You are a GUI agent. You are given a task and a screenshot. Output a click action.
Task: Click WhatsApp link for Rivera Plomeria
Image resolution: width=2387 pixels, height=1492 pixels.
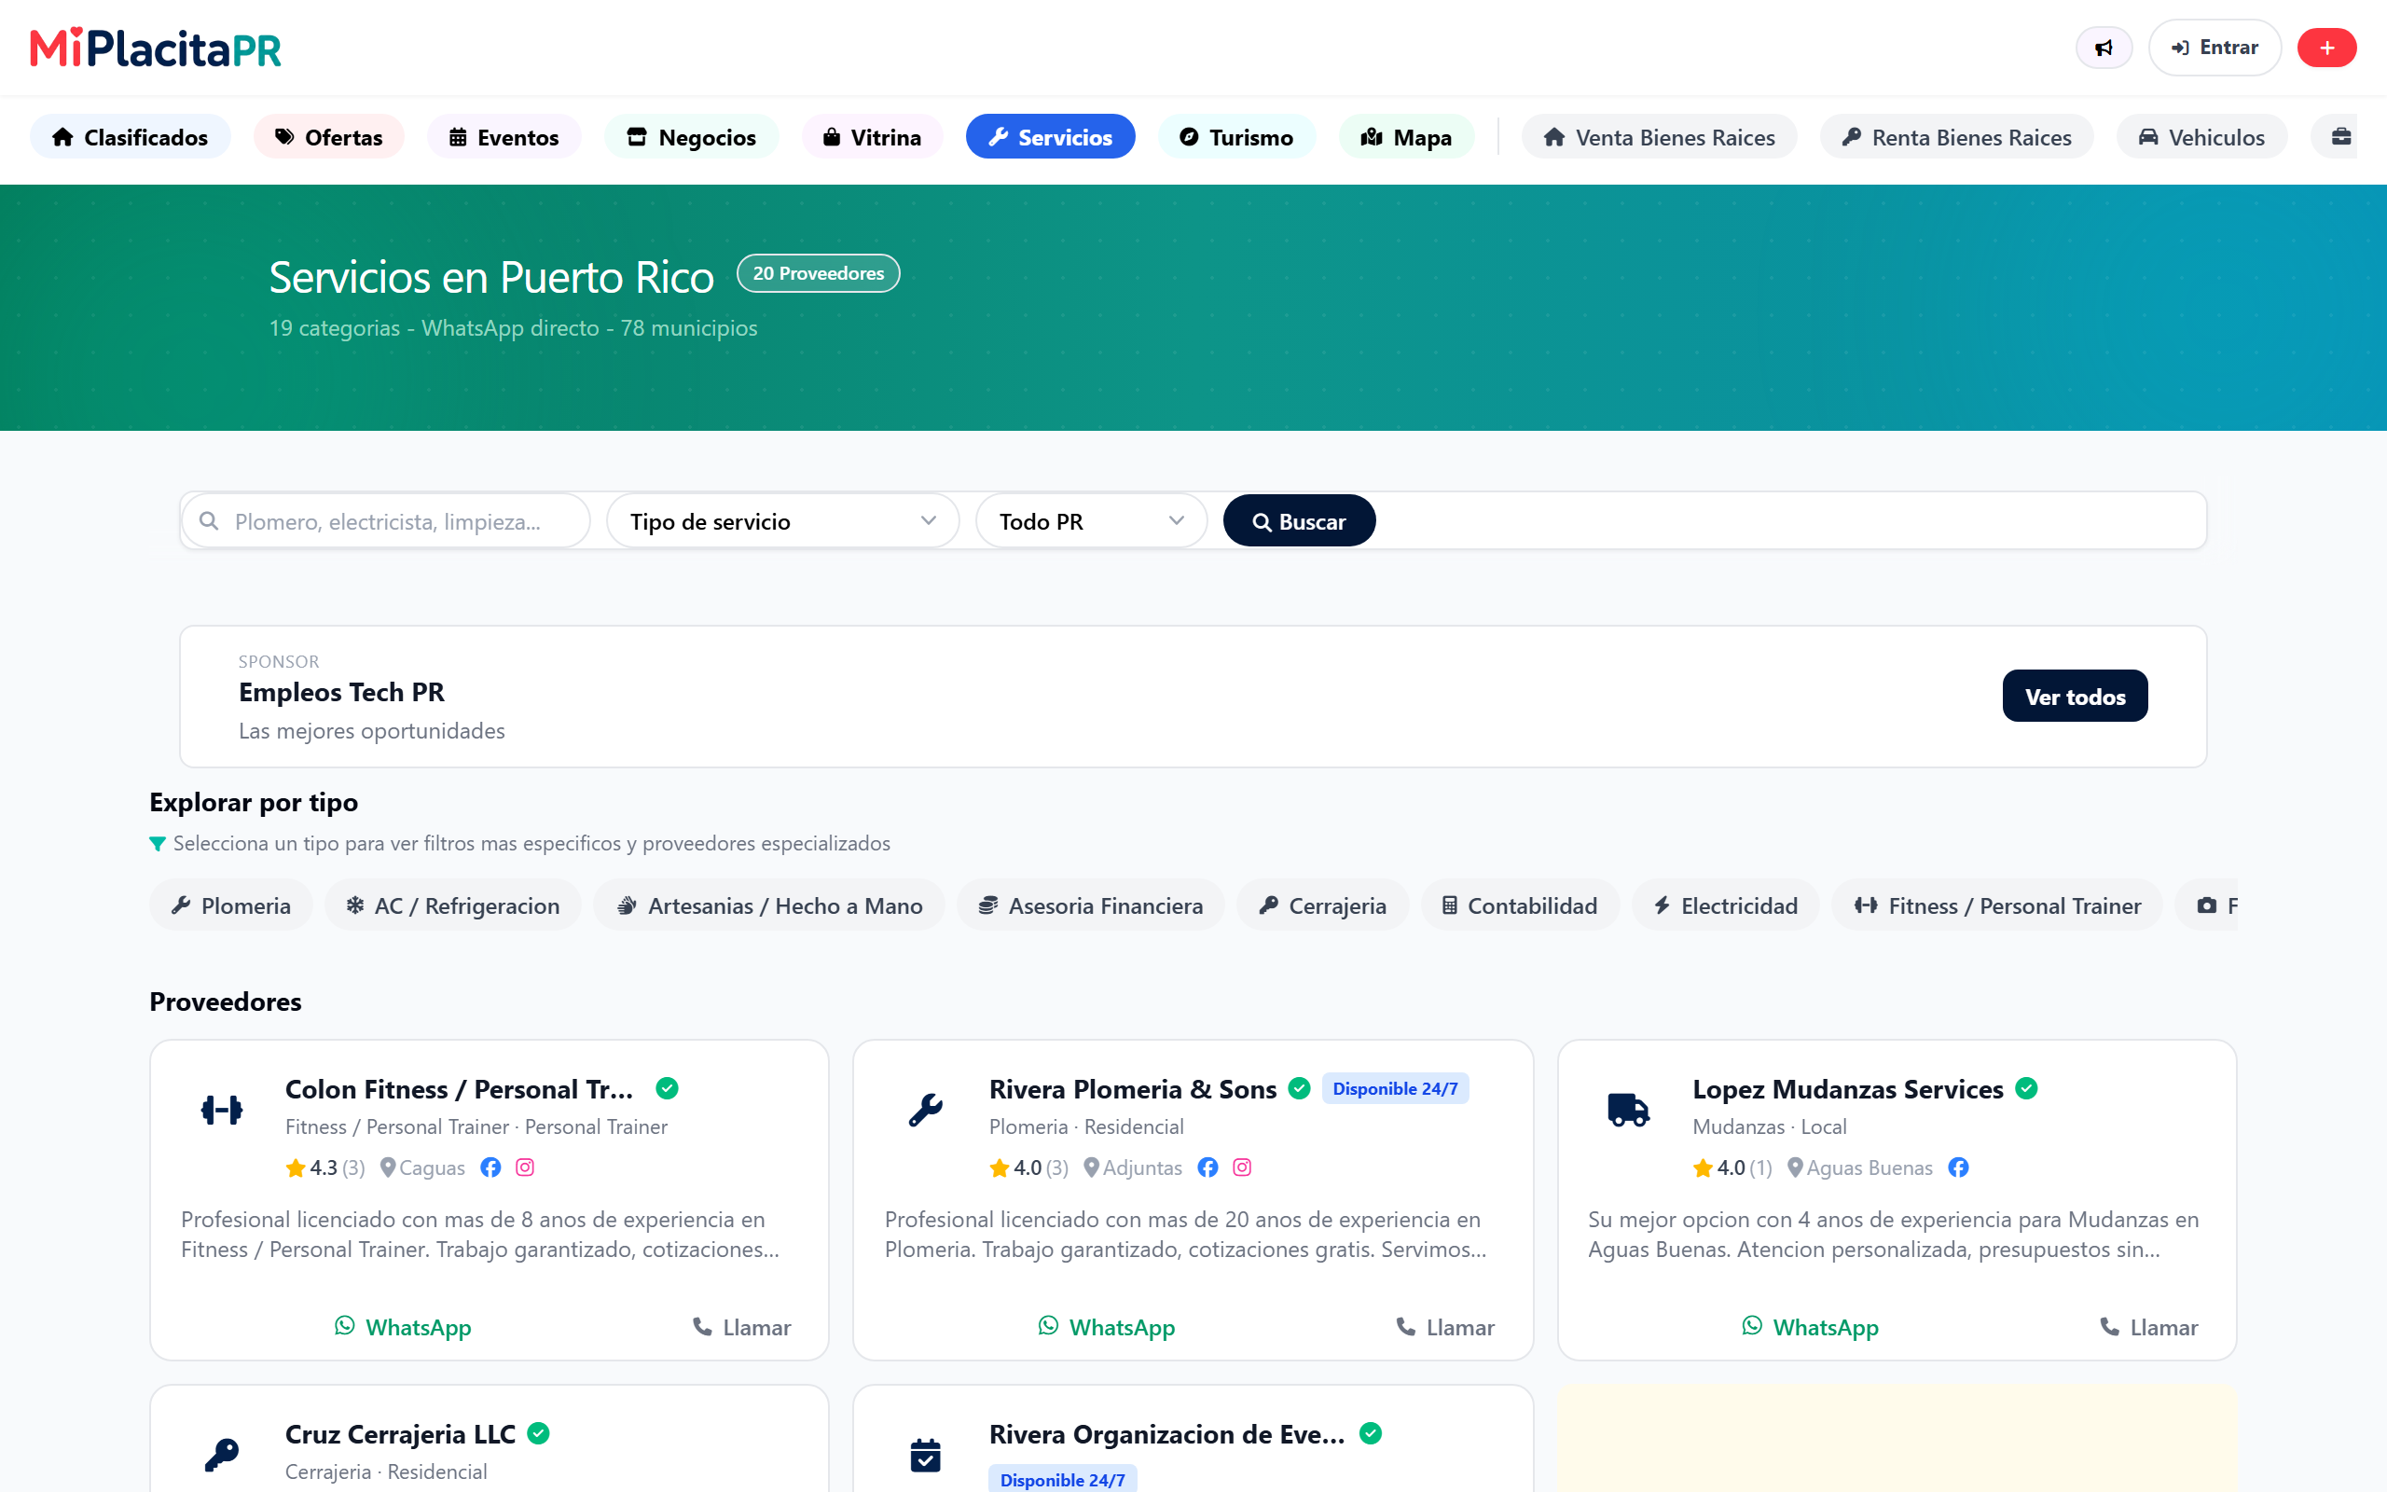[1107, 1326]
